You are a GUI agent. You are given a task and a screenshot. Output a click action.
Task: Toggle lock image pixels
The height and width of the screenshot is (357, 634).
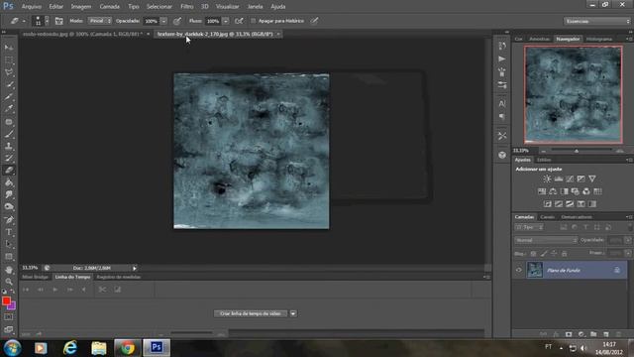click(x=544, y=254)
